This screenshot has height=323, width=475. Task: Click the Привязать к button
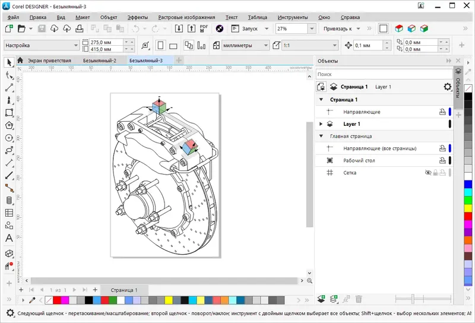point(338,28)
